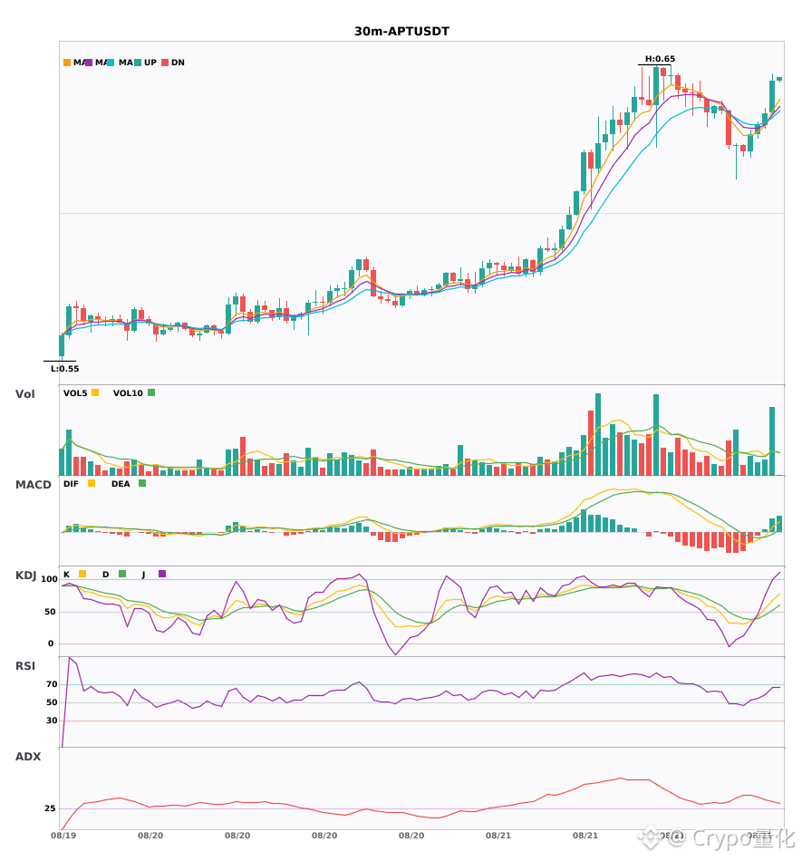The image size is (802, 861).
Task: Click the H:0.65 high price marker
Action: tap(660, 59)
